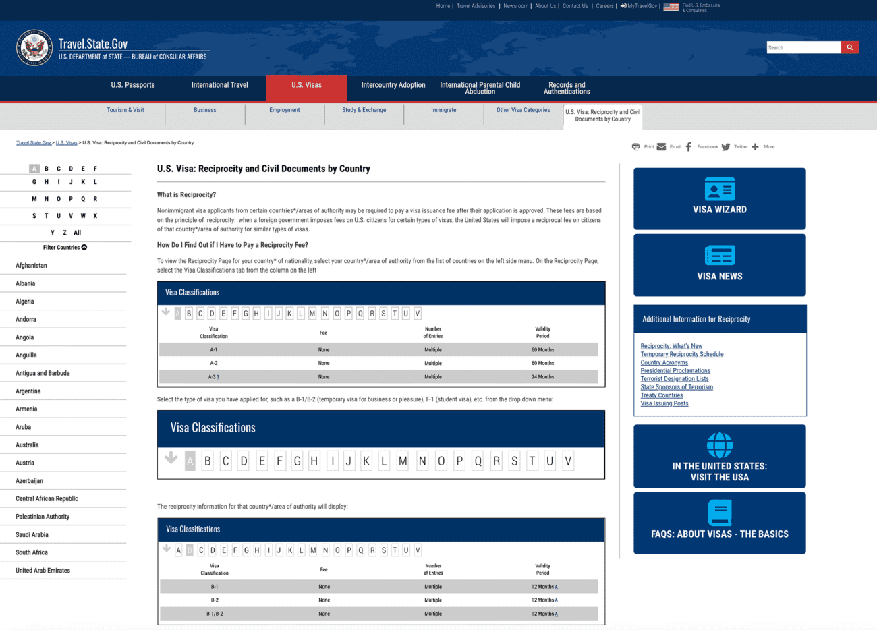The image size is (877, 630).
Task: Click the US flag embassies icon
Action: pyautogui.click(x=671, y=7)
